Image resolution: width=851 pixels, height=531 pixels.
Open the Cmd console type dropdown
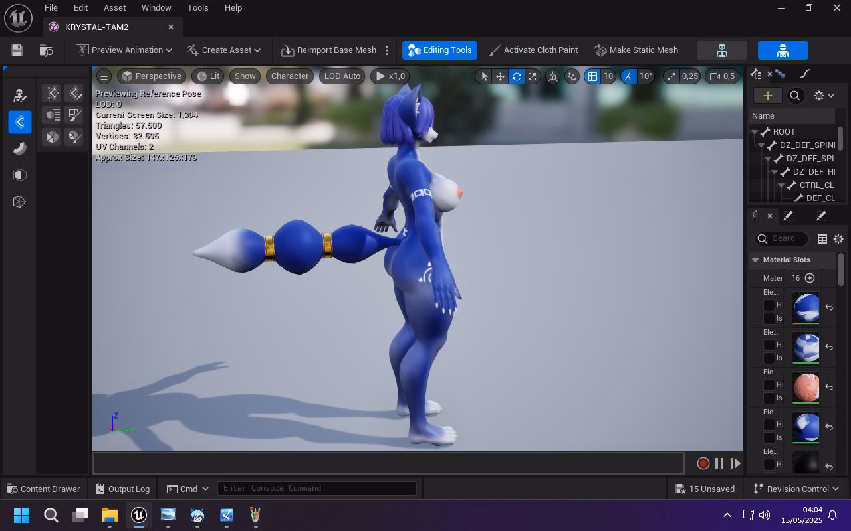point(188,489)
